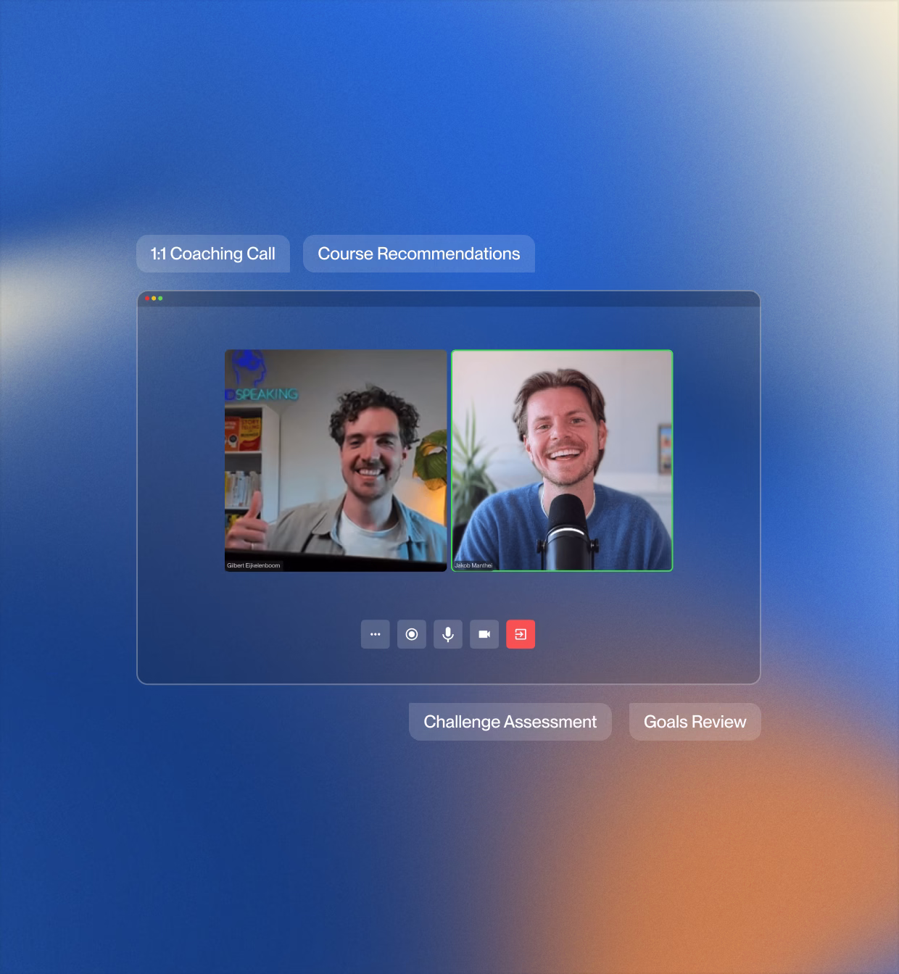Minimize the window with the yellow dot
899x974 pixels.
(154, 298)
